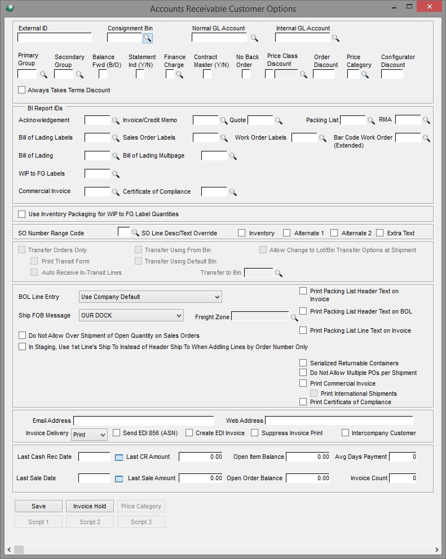This screenshot has width=446, height=559.
Task: Enable the Extra Text checkbox
Action: coord(380,233)
